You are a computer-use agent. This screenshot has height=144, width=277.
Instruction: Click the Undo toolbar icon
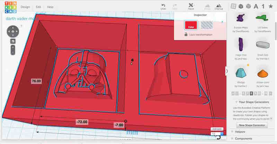pyautogui.click(x=163, y=7)
